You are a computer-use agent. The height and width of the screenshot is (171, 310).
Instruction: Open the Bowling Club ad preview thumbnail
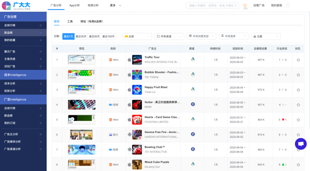pyautogui.click(x=82, y=150)
